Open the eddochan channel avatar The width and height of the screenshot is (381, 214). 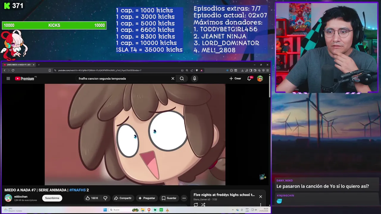click(x=8, y=198)
